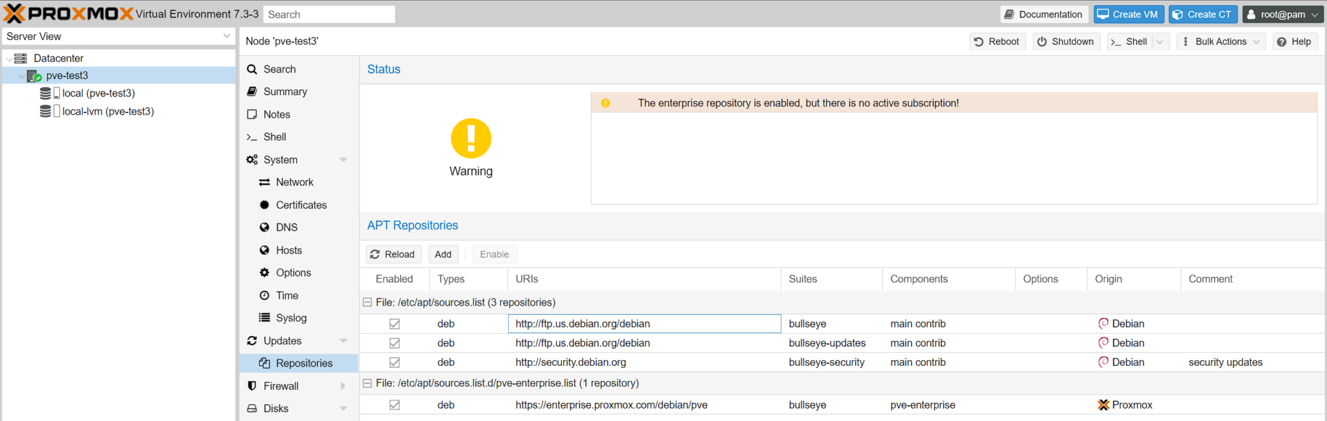Toggle the pve-enterprise repository checkbox
Viewport: 1327px width, 421px height.
pyautogui.click(x=395, y=405)
